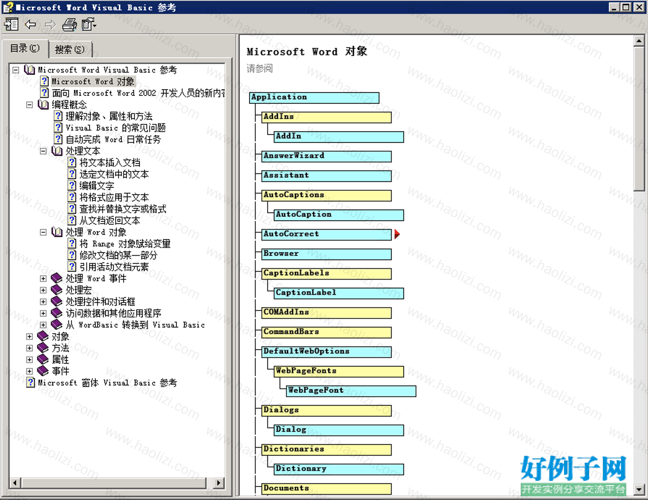Open the AddIn object box
648x500 pixels.
(339, 137)
